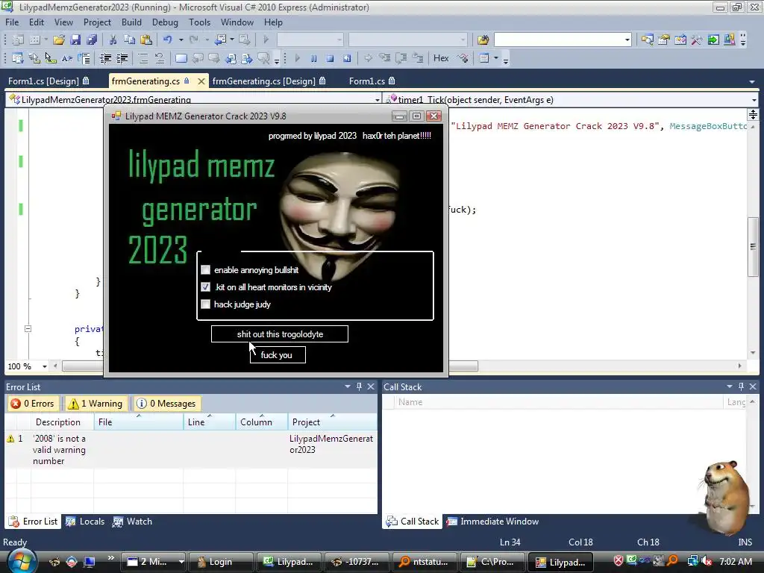This screenshot has width=764, height=573.
Task: Select the '2008' is not a valid warning row
Action: point(190,450)
